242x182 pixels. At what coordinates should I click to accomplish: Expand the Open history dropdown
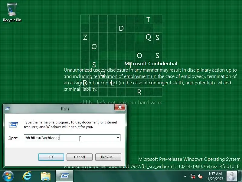(118, 138)
